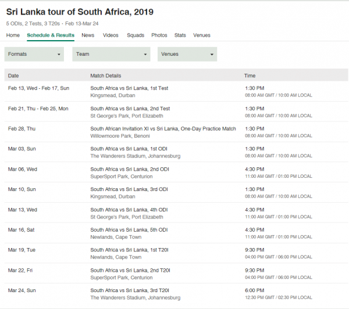
Task: Open the Squads tab
Action: [136, 35]
